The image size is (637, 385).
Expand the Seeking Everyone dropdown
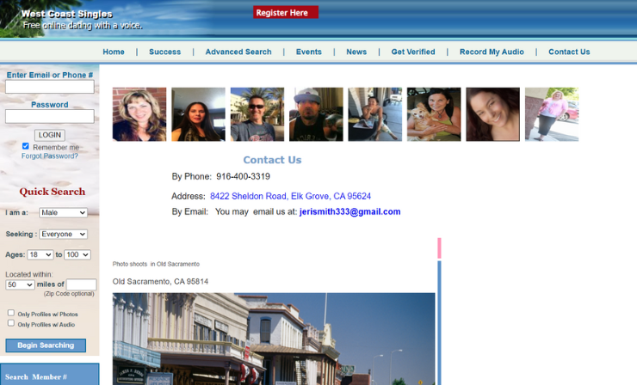pyautogui.click(x=64, y=234)
